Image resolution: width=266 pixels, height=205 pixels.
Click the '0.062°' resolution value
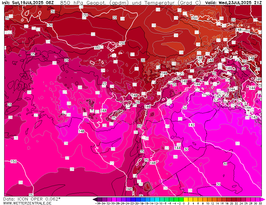click(x=53, y=199)
